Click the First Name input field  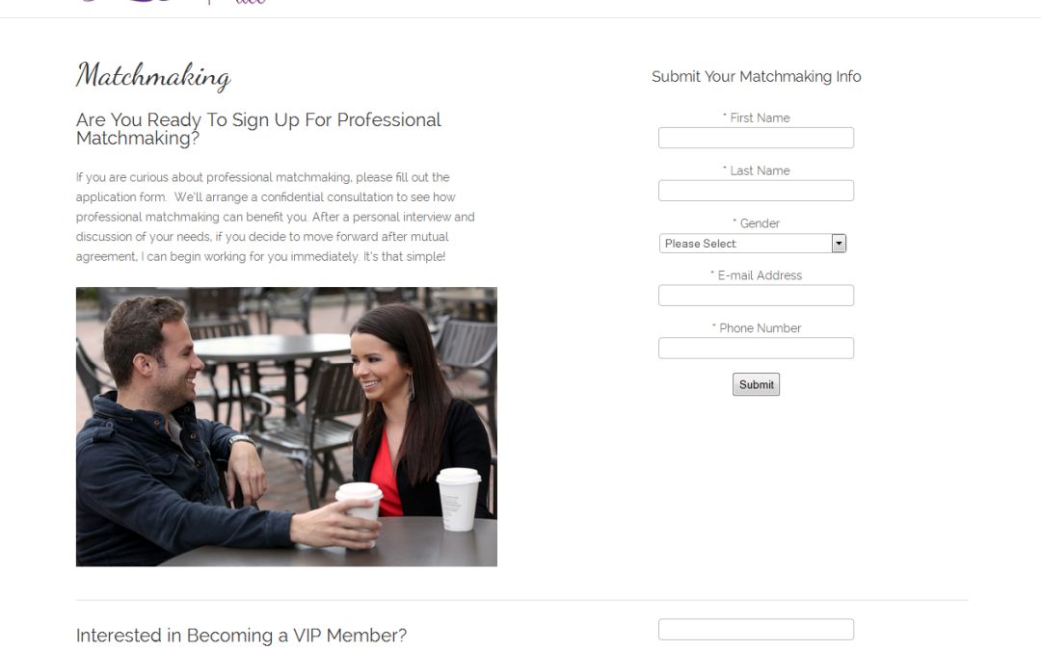[756, 138]
